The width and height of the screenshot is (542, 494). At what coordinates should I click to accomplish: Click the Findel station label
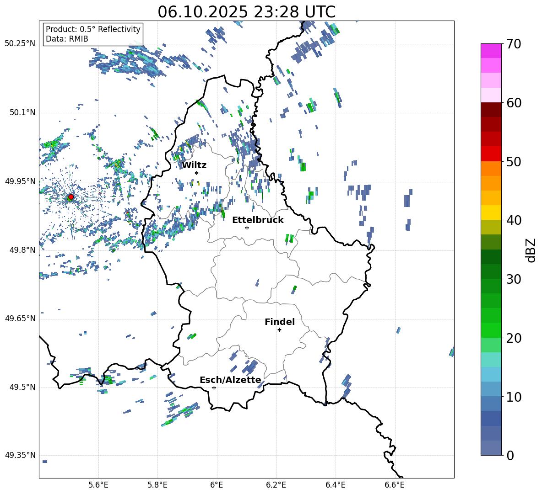pos(280,322)
